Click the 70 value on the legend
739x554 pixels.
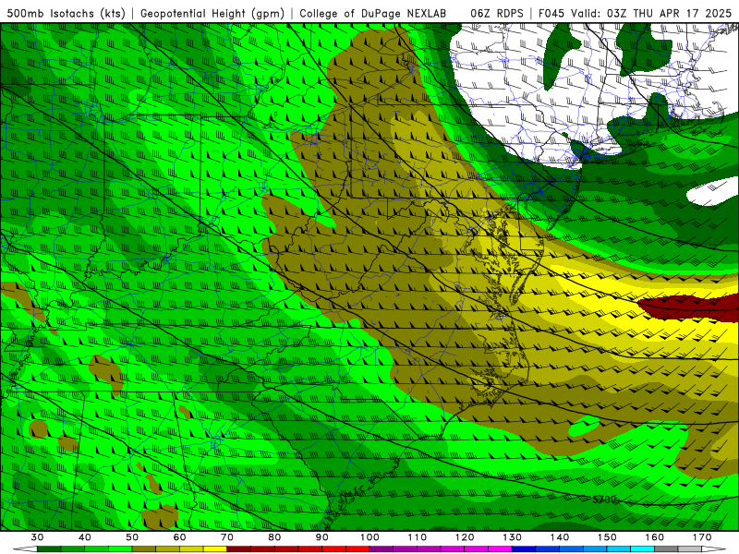pyautogui.click(x=227, y=537)
